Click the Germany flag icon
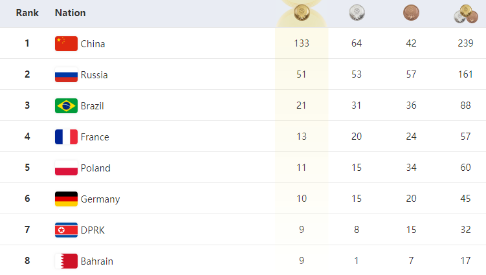This screenshot has width=486, height=275. (66, 199)
